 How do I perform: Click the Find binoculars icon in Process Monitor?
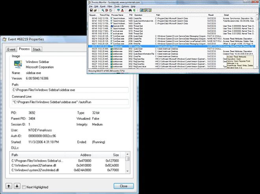pyautogui.click(x=130, y=10)
